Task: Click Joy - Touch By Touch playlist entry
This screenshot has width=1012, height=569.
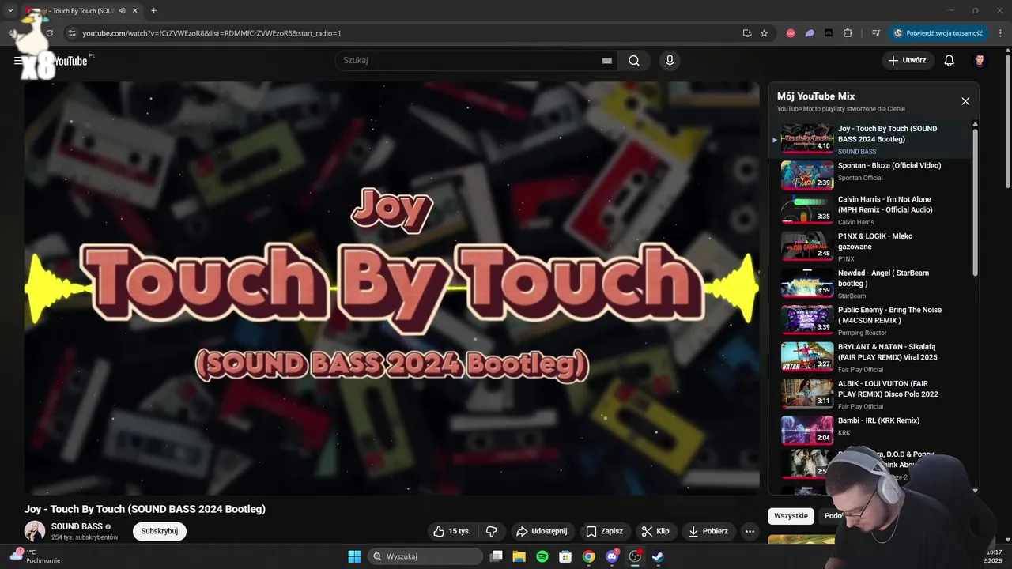Action: point(870,139)
